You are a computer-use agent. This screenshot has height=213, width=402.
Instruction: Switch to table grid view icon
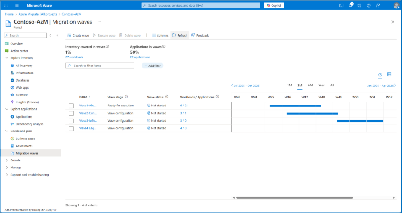389,74
